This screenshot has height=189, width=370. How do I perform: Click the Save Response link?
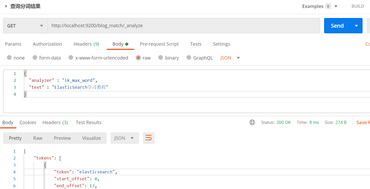pos(363,122)
